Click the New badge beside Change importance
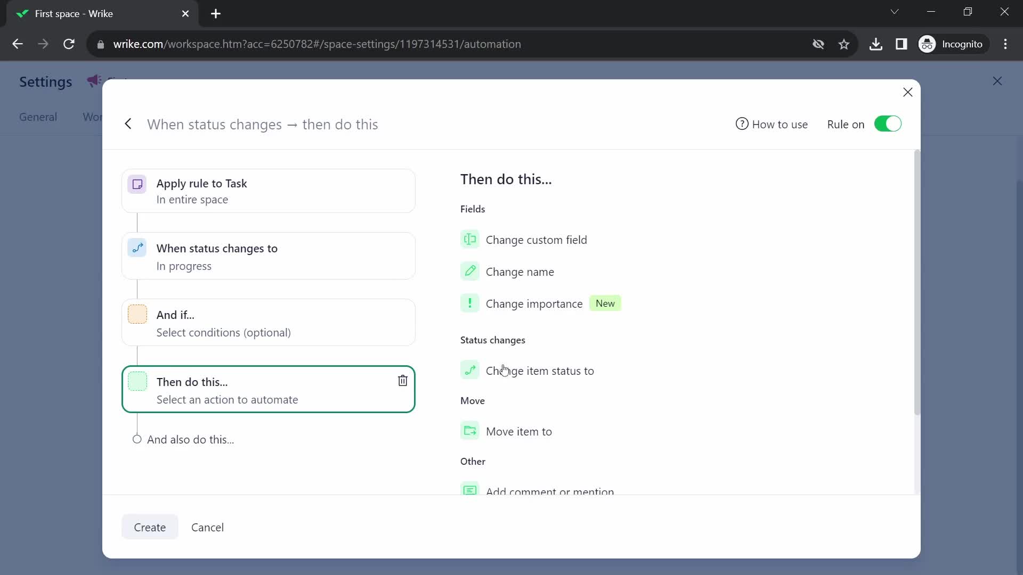This screenshot has height=575, width=1023. point(605,303)
